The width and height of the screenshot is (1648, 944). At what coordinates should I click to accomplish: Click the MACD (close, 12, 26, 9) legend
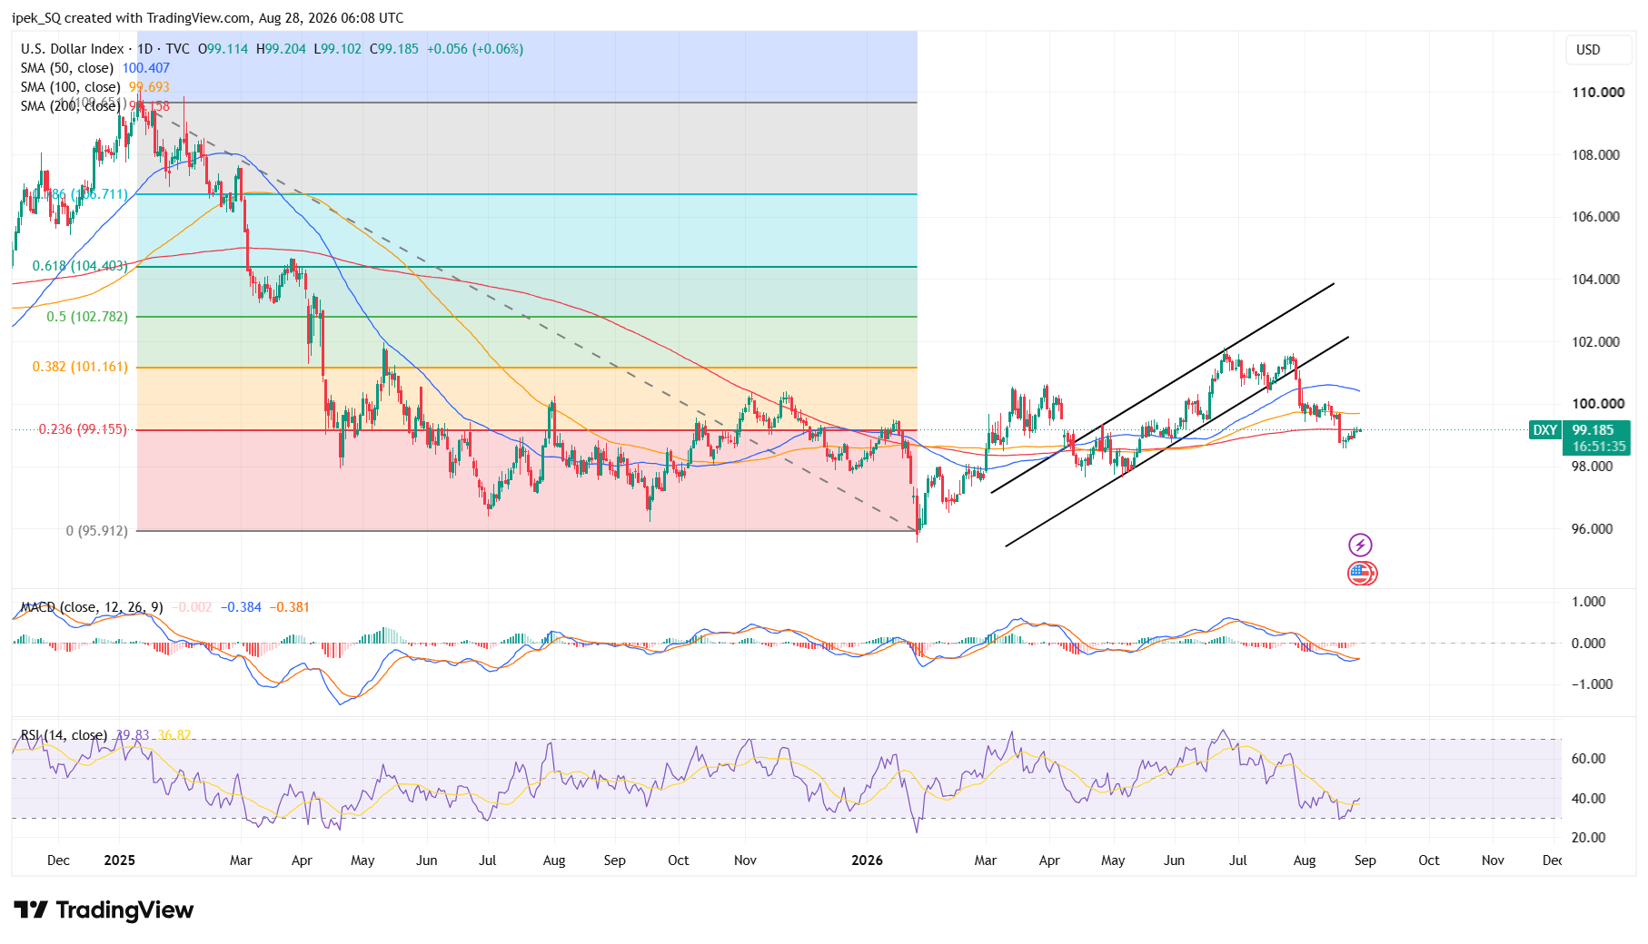92,607
